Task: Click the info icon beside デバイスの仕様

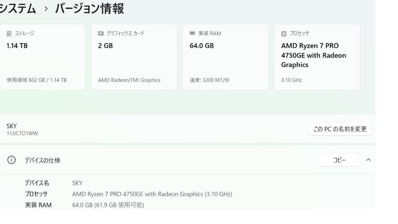Action: tap(11, 160)
